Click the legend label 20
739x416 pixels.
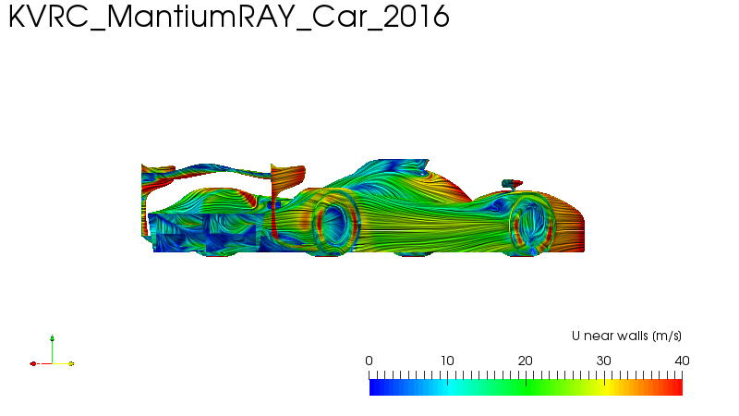pyautogui.click(x=525, y=361)
